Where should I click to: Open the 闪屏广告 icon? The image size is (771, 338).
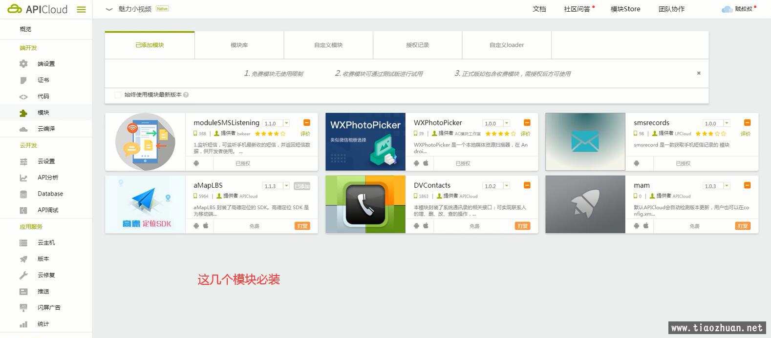pos(23,308)
